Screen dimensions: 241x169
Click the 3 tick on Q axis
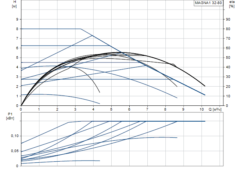tap(75, 109)
